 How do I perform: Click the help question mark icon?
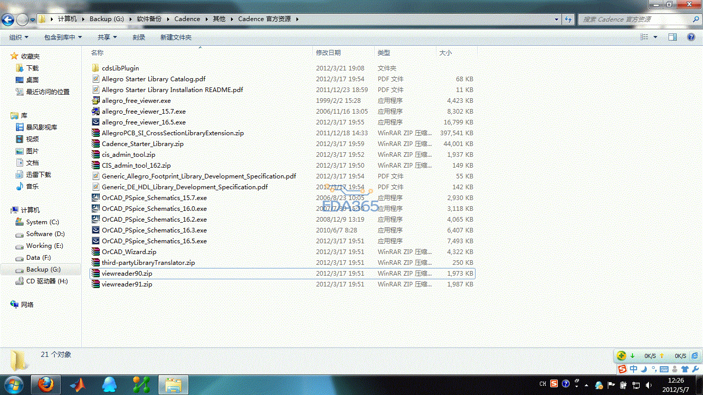coord(691,37)
